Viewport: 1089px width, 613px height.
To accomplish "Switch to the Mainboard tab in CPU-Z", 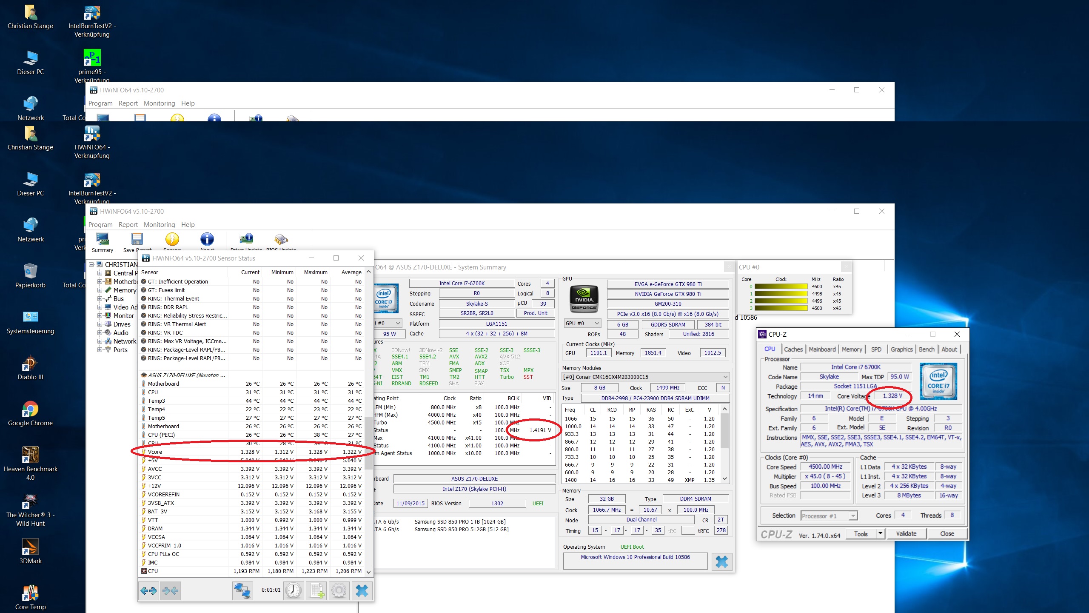I will coord(822,349).
